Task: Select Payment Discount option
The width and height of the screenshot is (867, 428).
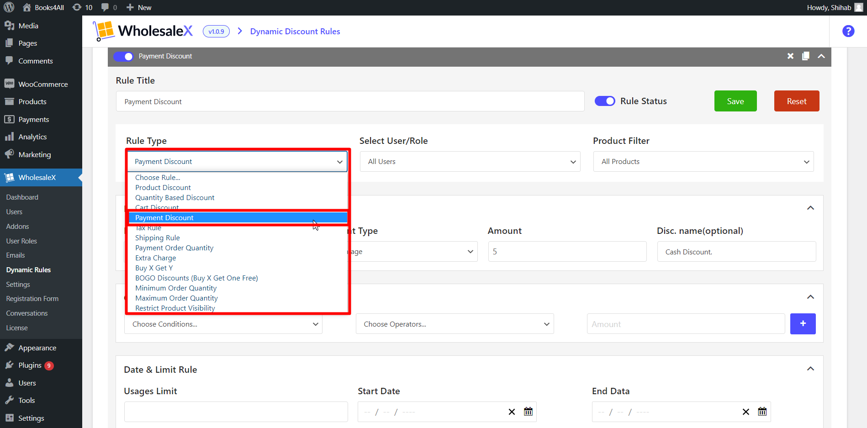Action: (x=237, y=217)
